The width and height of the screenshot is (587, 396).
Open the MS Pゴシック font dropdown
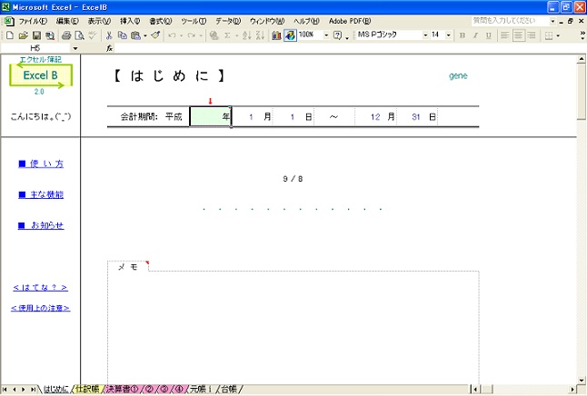pos(425,35)
